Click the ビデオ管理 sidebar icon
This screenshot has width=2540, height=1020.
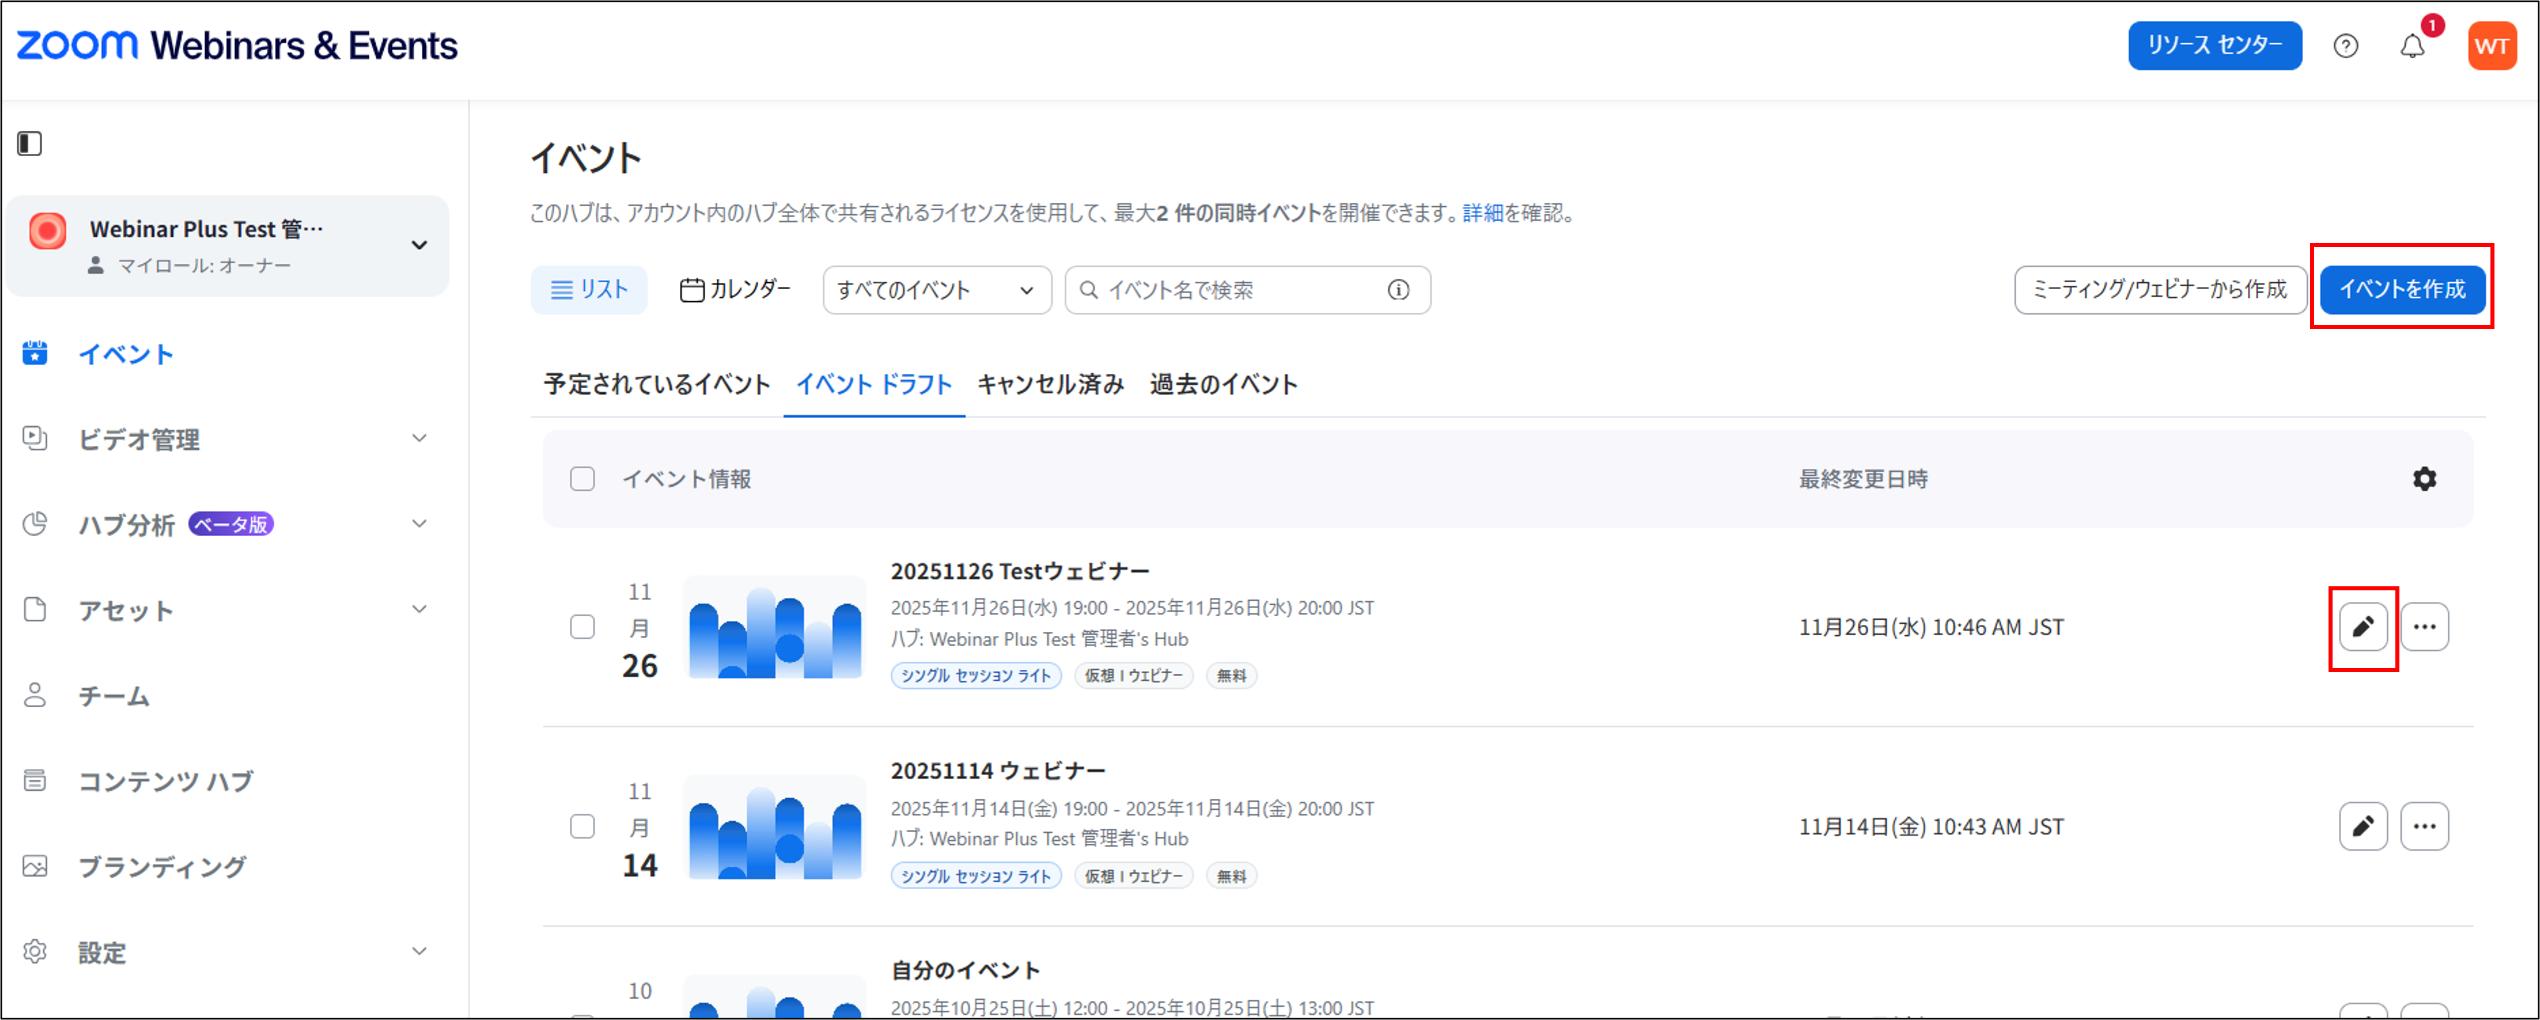35,438
